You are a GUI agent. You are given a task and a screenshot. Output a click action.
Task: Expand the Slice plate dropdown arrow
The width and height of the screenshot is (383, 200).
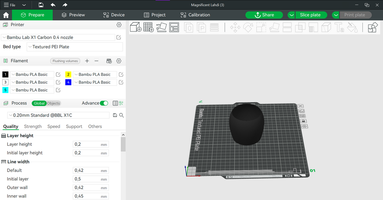tap(291, 15)
